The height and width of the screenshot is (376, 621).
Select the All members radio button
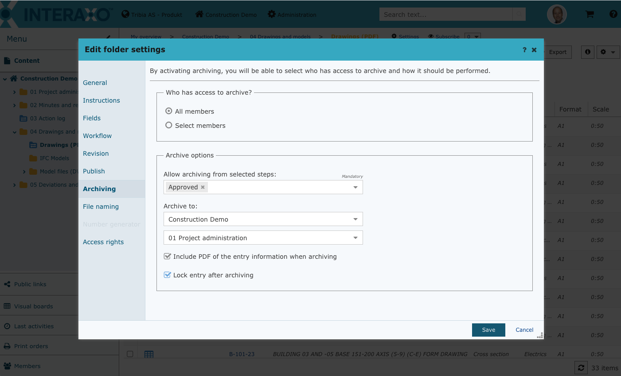169,111
